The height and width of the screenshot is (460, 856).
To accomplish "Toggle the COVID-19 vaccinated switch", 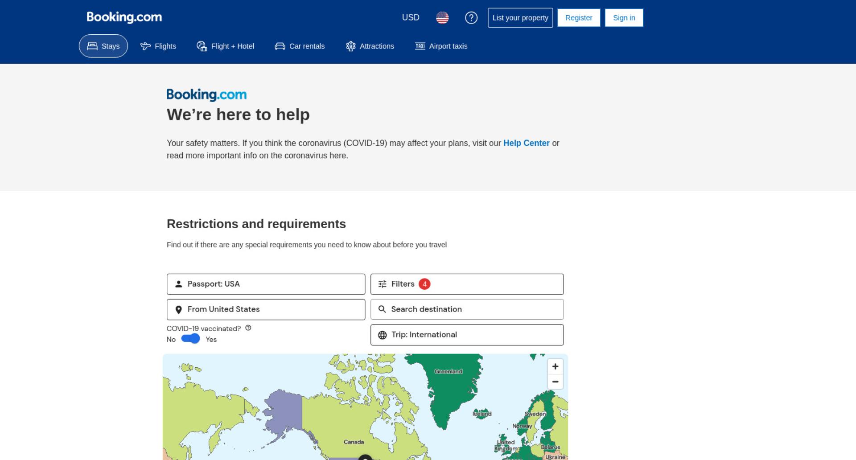I will pyautogui.click(x=190, y=339).
